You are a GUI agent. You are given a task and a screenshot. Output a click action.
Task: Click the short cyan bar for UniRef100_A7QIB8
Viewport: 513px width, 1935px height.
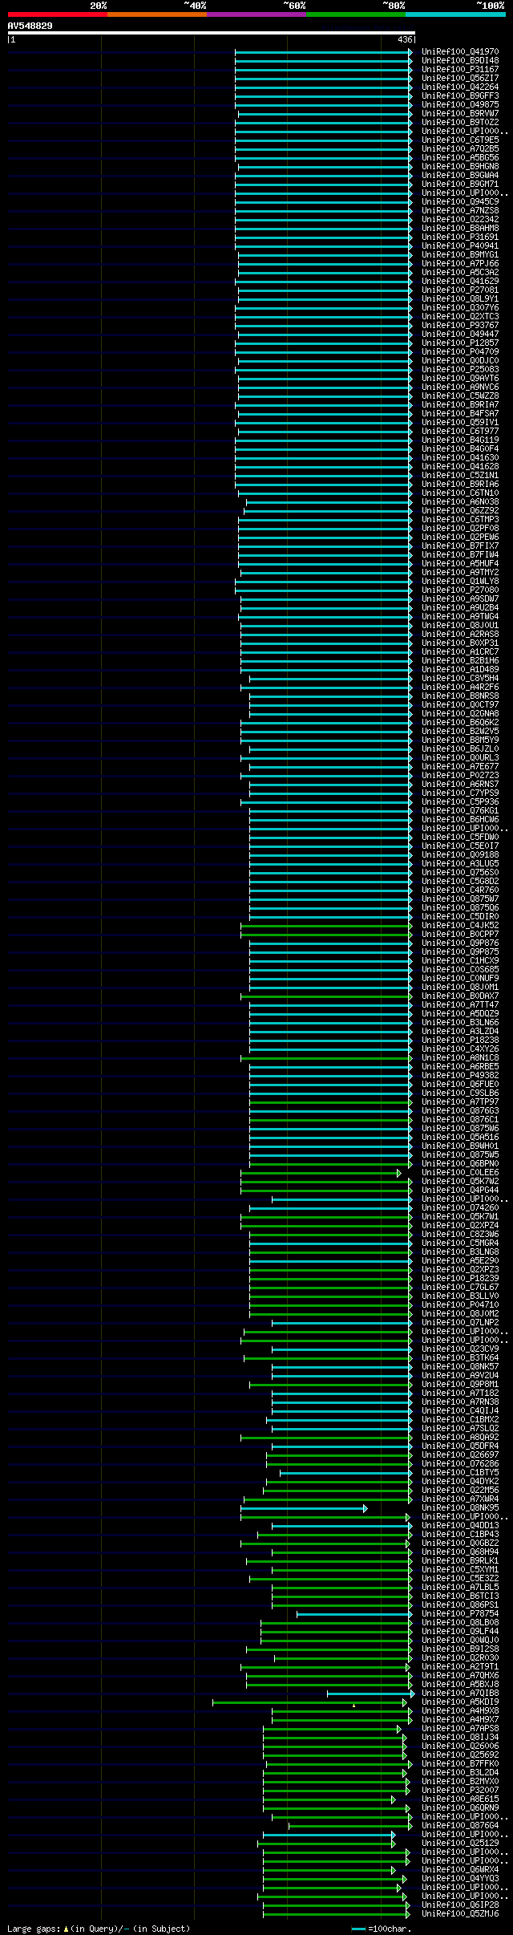370,1694
